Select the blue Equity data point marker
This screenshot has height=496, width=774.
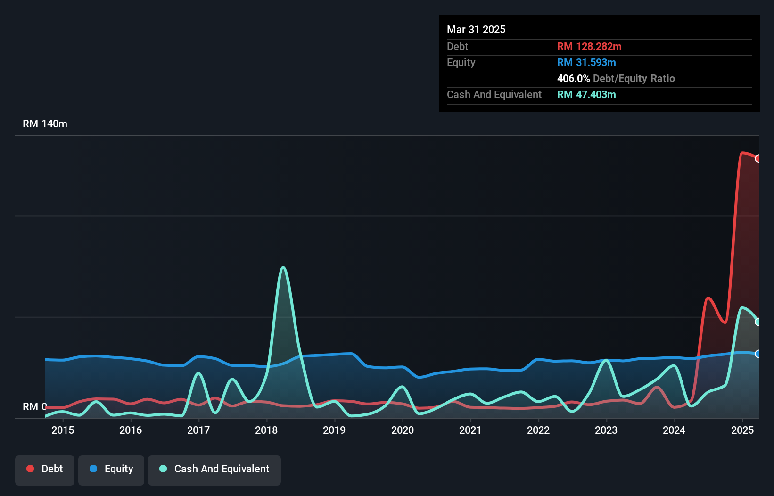click(758, 354)
